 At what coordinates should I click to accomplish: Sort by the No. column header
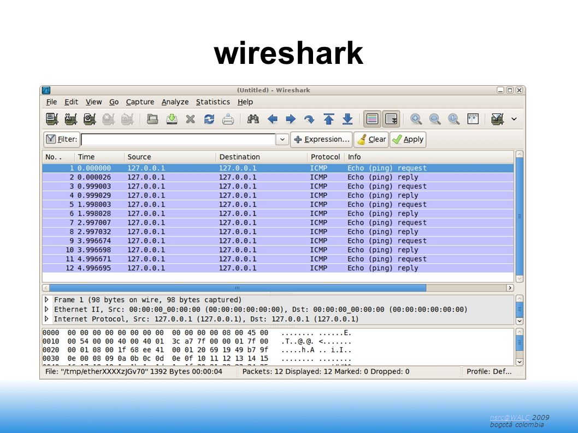click(58, 157)
